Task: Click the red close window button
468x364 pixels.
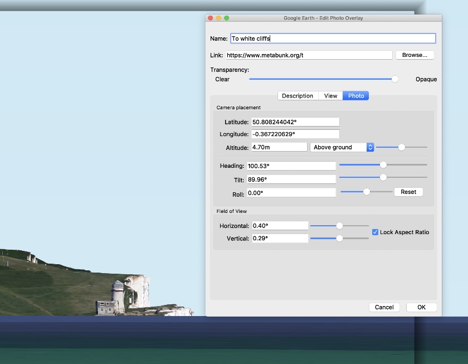Action: 211,18
